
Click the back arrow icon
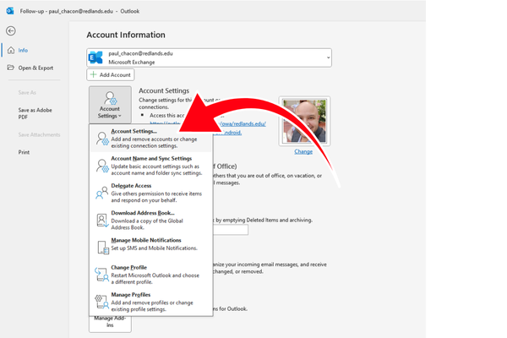(x=11, y=30)
